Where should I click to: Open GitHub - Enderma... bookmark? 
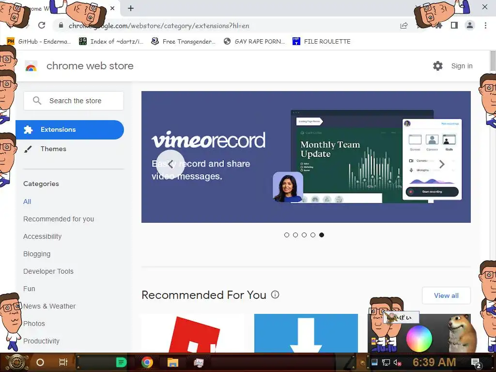coord(39,42)
